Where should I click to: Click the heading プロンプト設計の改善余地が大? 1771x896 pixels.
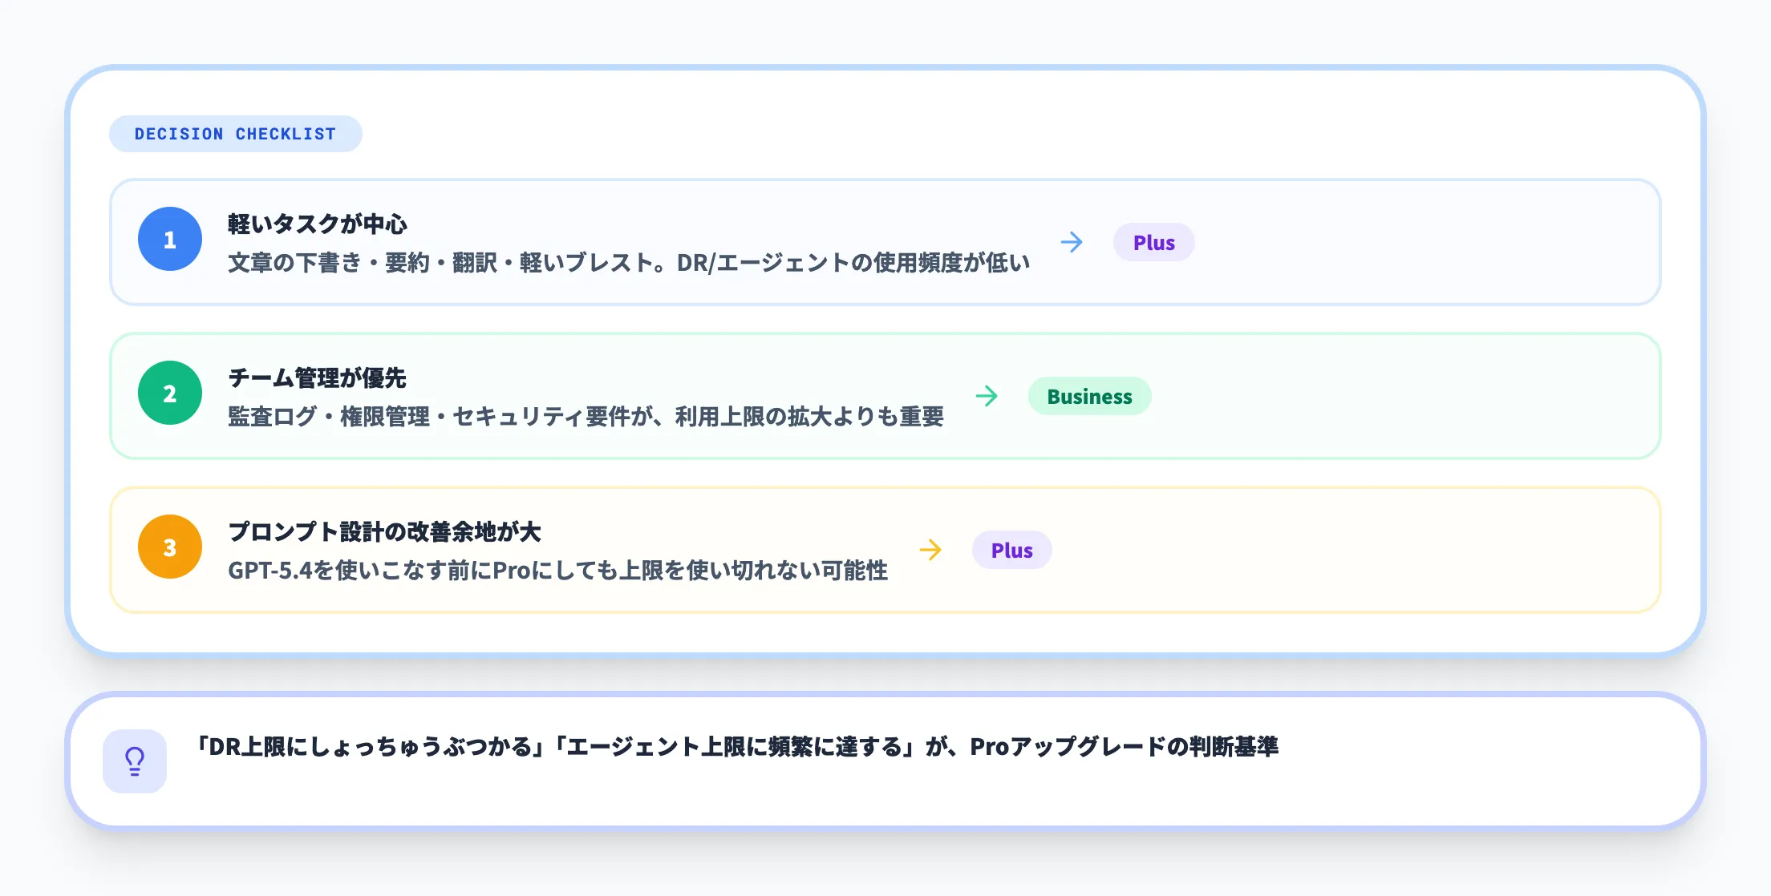384,531
